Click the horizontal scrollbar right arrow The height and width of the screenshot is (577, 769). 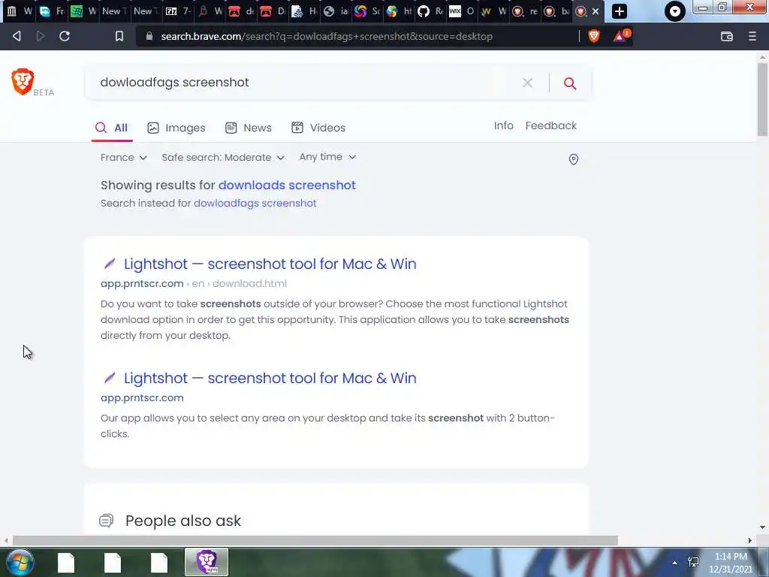[x=750, y=540]
